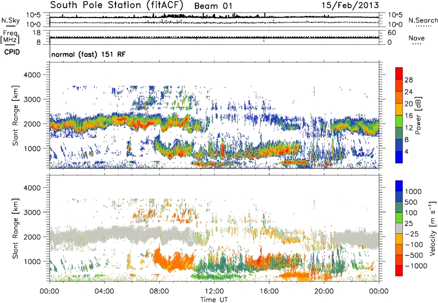
Task: Click the blue top of Velocity colorbar
Action: click(399, 186)
